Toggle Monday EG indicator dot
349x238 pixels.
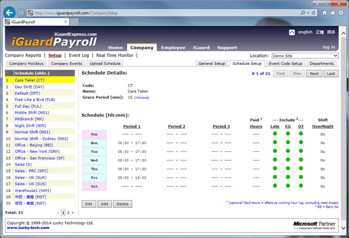(288, 142)
